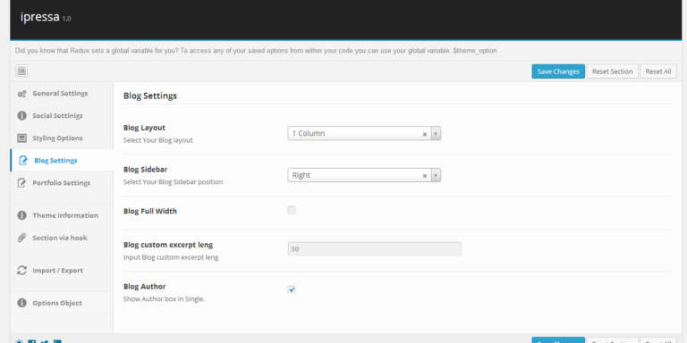The image size is (687, 343).
Task: Open Theme Information section
Action: pyautogui.click(x=62, y=215)
